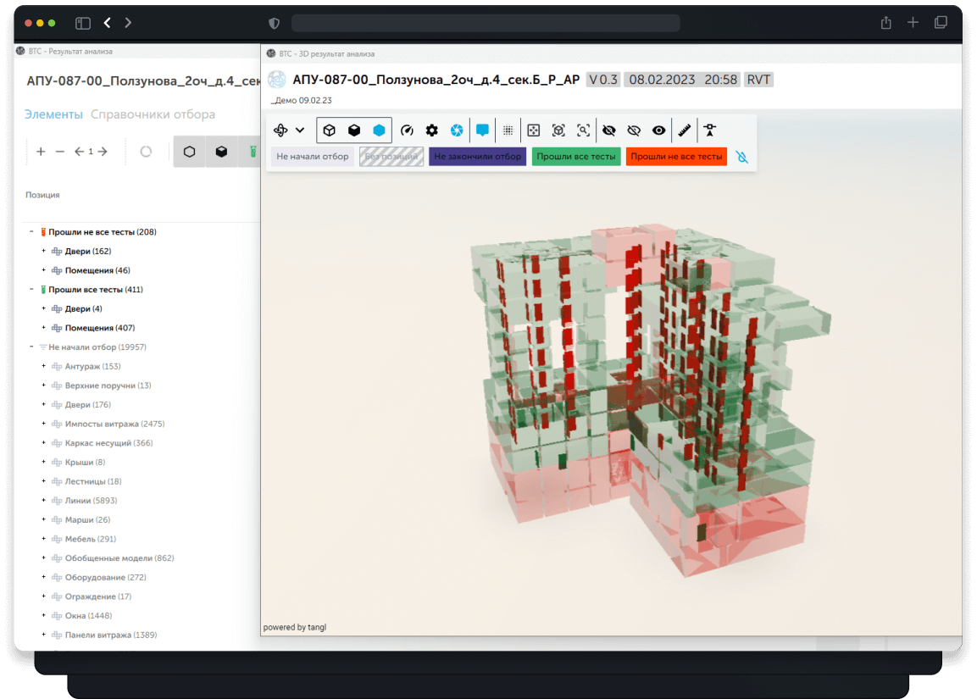
Task: Select solid black cube display mode in 3D toolbar
Action: pyautogui.click(x=354, y=130)
